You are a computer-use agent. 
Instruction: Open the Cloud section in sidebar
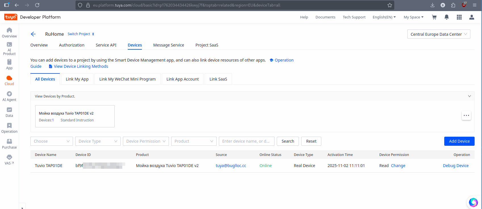pos(9,80)
